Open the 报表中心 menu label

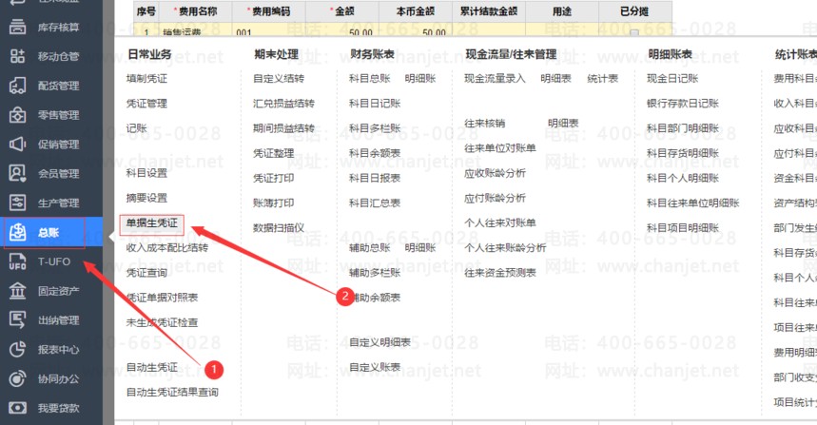coord(58,350)
